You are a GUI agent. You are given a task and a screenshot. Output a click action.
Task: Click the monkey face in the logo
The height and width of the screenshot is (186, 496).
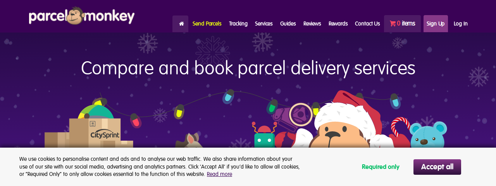pyautogui.click(x=74, y=16)
